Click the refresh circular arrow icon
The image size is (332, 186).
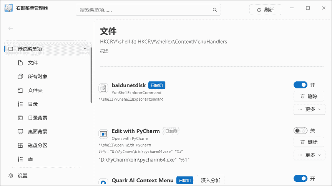(259, 10)
